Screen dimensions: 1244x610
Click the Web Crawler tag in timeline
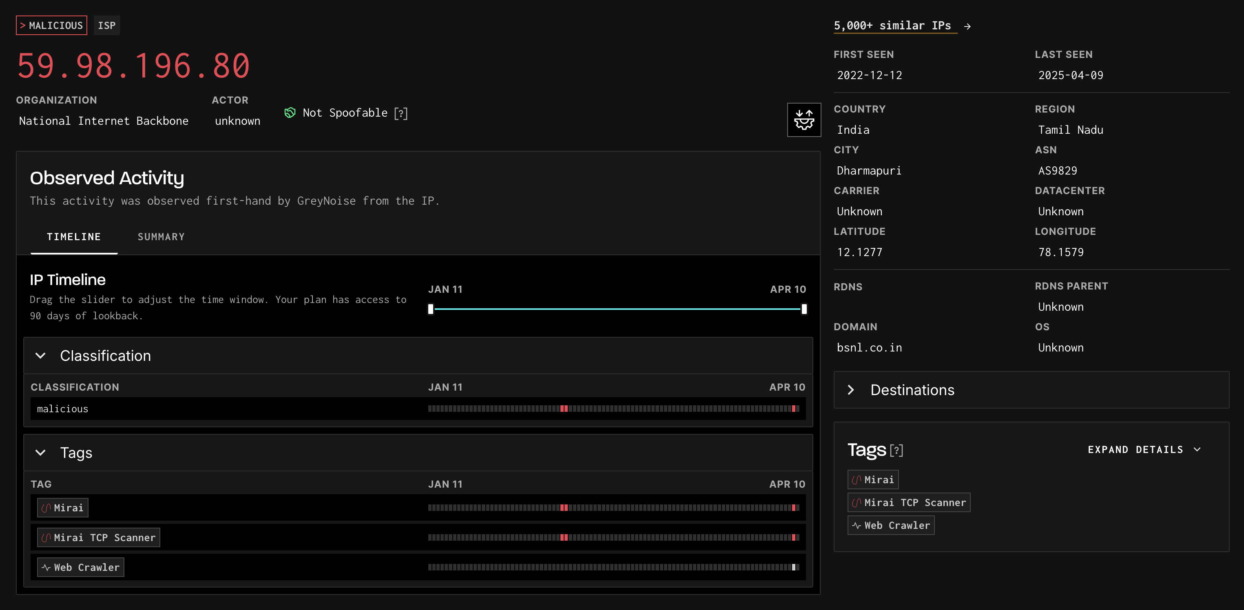(x=81, y=568)
